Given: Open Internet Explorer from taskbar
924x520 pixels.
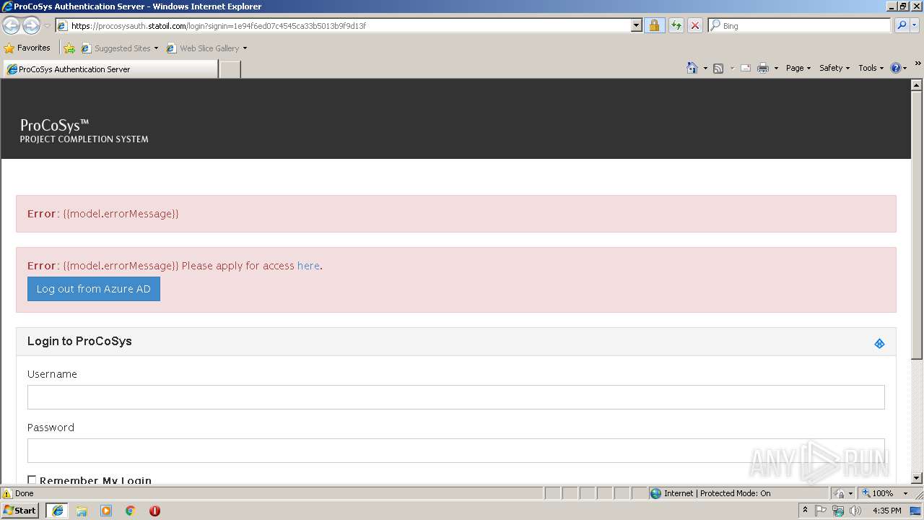Looking at the screenshot, I should (x=57, y=511).
